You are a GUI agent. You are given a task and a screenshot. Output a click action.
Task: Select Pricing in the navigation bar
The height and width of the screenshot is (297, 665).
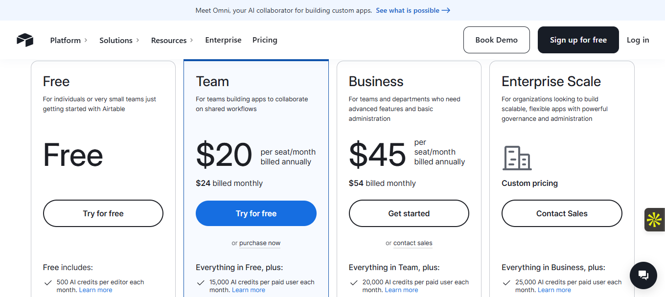(x=265, y=40)
